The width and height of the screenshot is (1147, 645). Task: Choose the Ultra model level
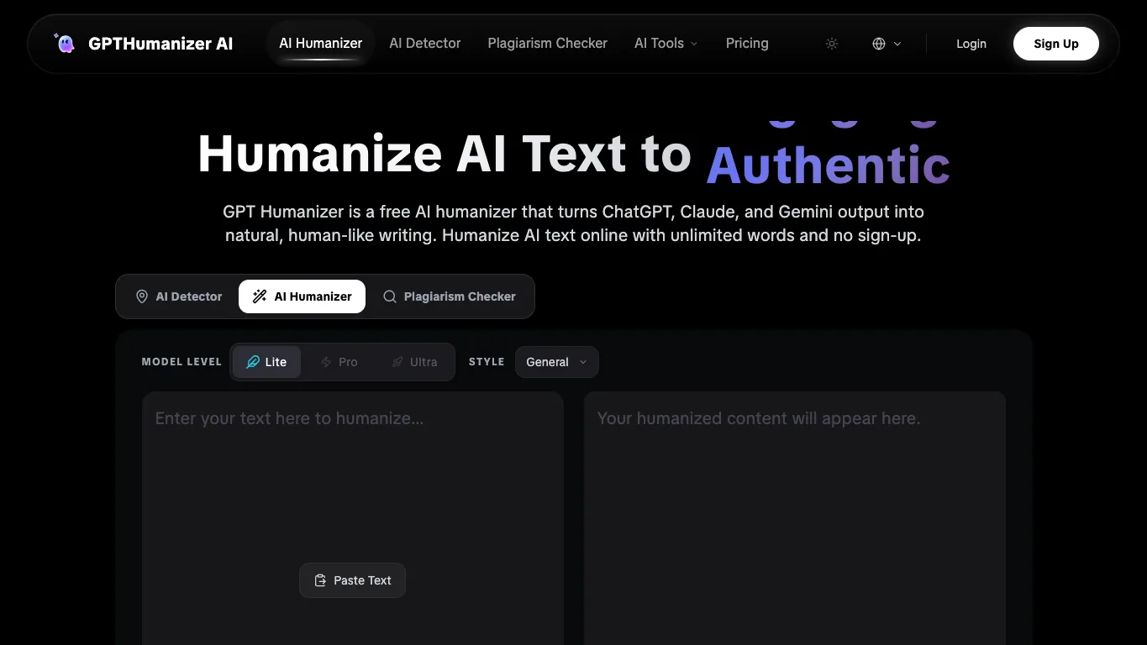click(x=415, y=362)
